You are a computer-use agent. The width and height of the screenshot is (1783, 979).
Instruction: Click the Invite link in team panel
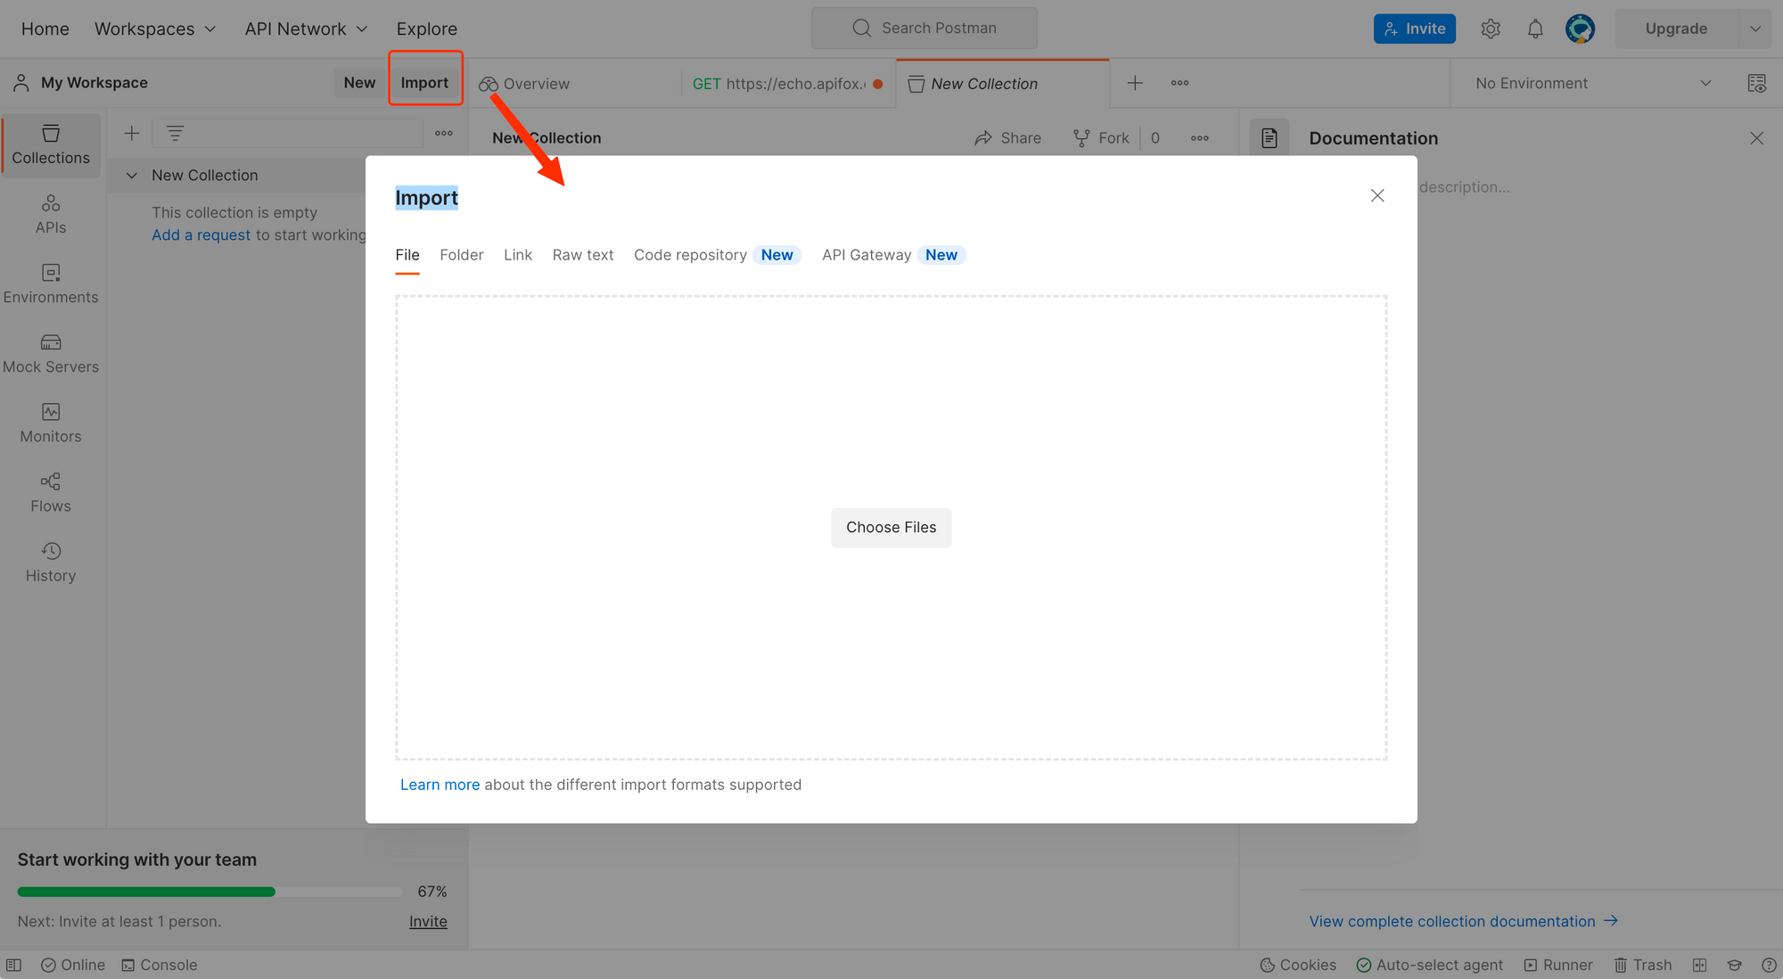(428, 922)
